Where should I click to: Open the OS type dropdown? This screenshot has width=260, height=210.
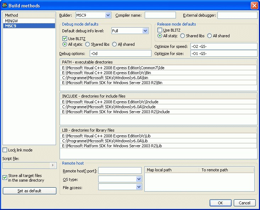point(139,179)
